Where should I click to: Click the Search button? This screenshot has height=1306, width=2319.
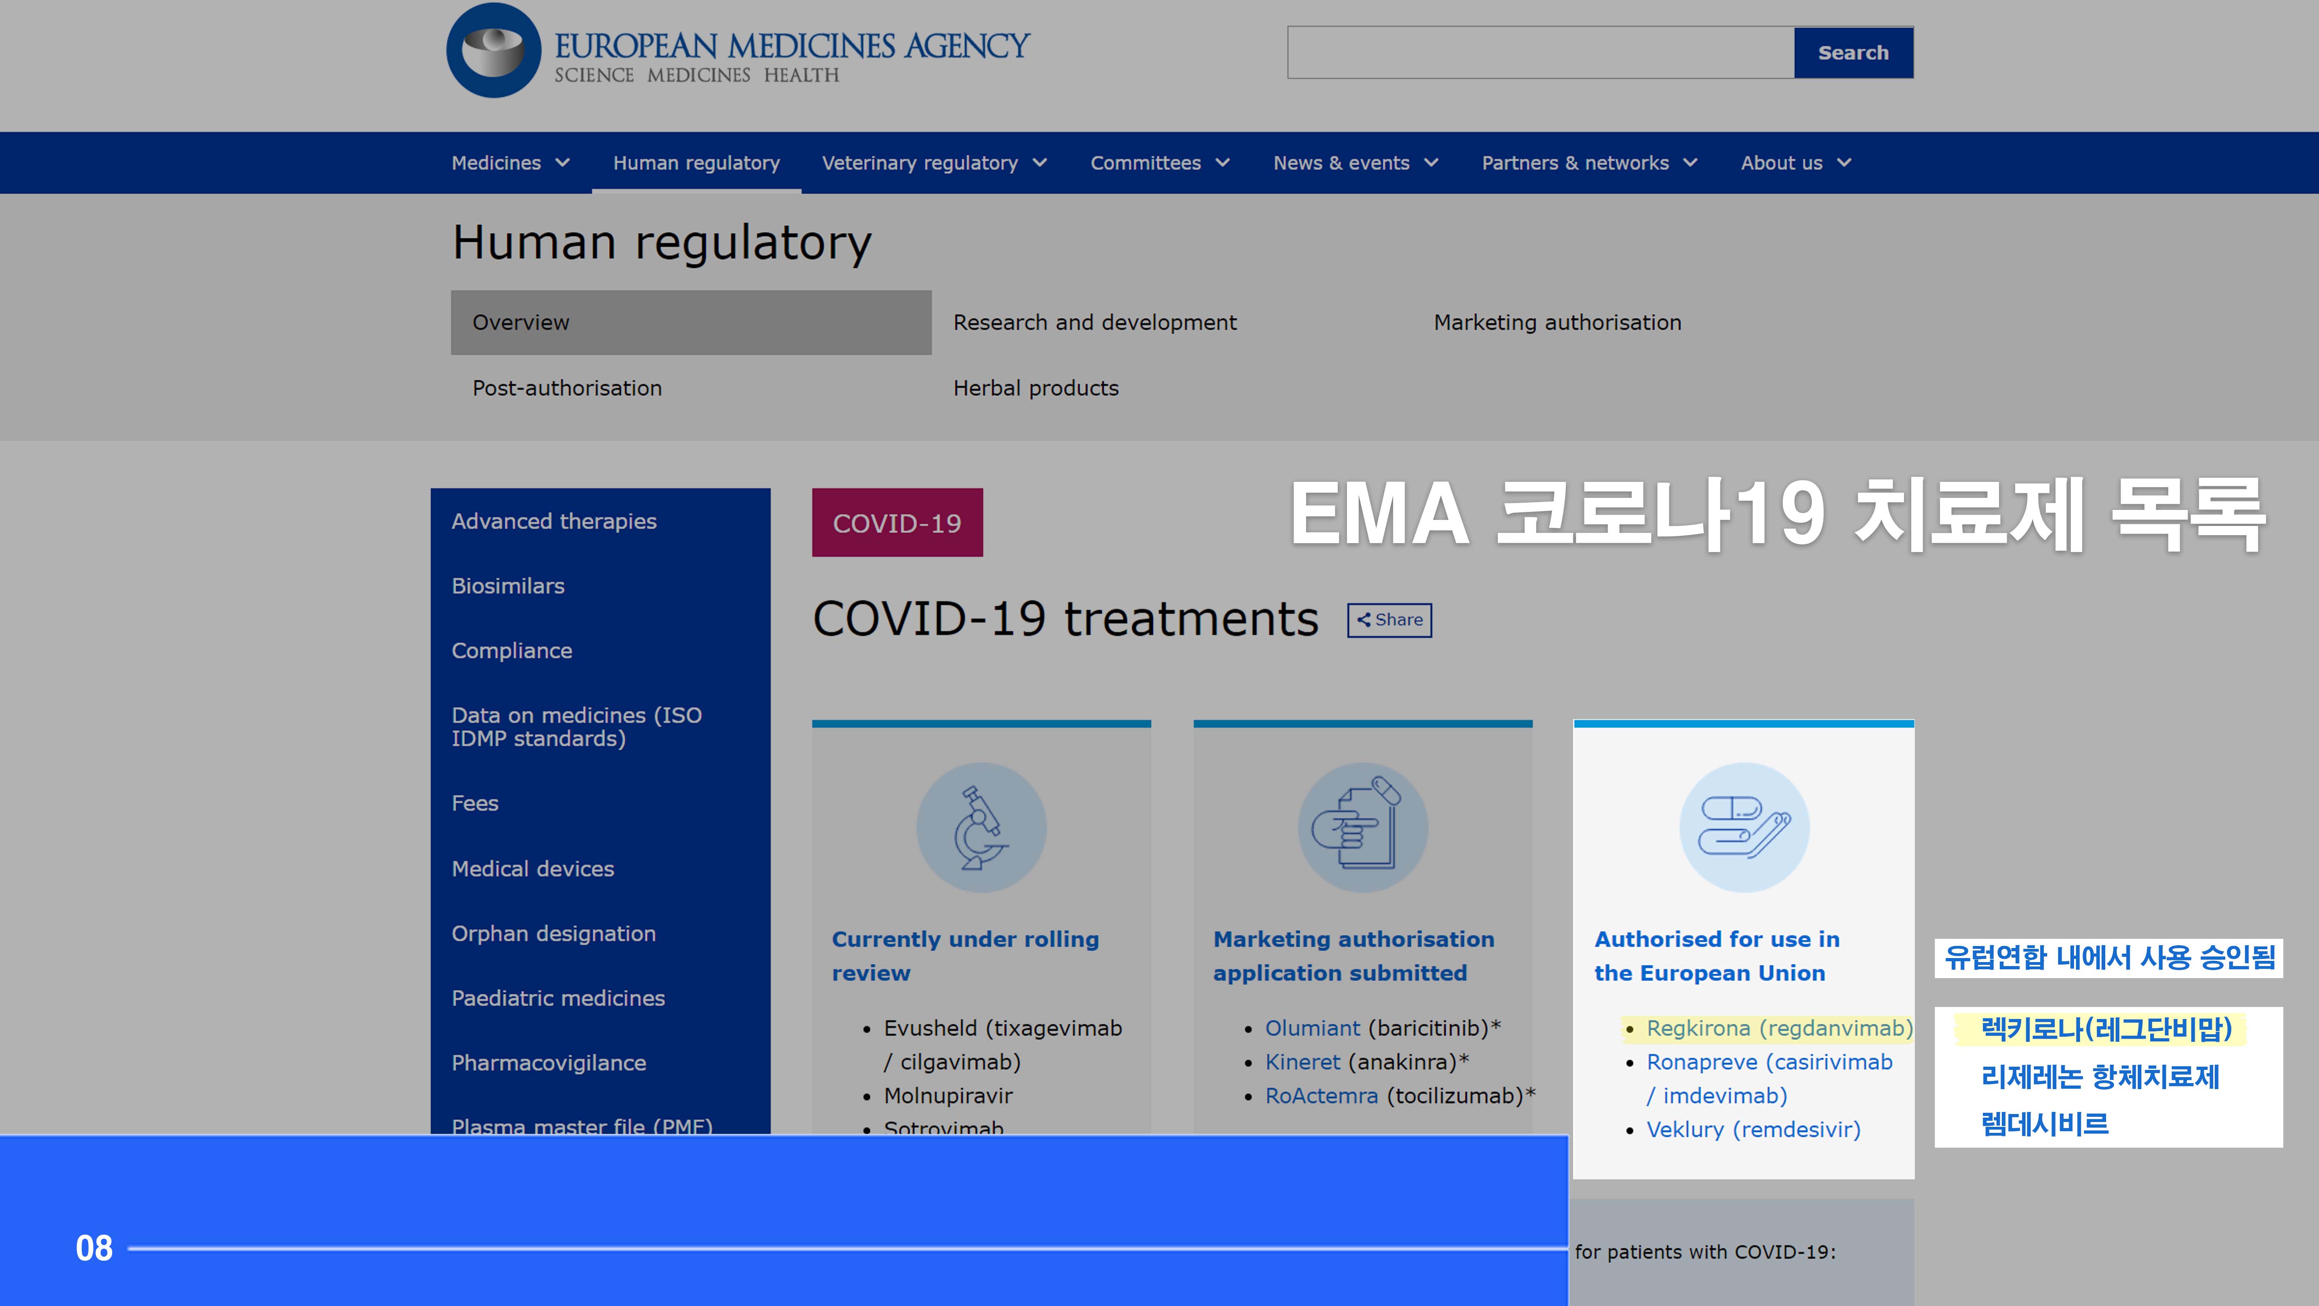(x=1853, y=52)
